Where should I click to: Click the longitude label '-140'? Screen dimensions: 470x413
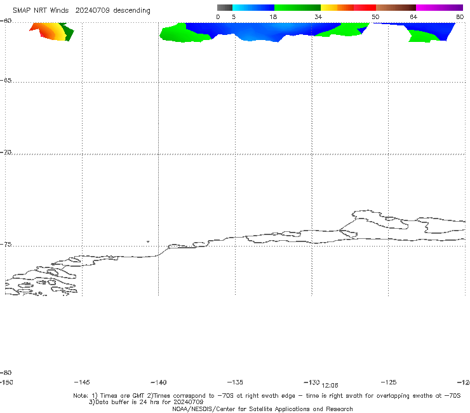pyautogui.click(x=159, y=383)
